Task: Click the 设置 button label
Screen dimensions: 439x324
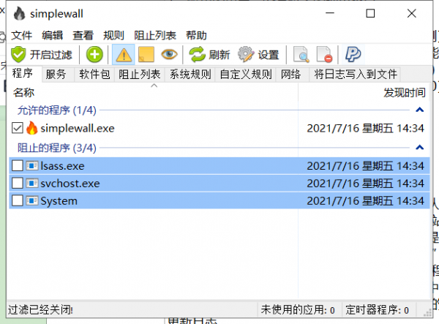Action: pos(269,55)
